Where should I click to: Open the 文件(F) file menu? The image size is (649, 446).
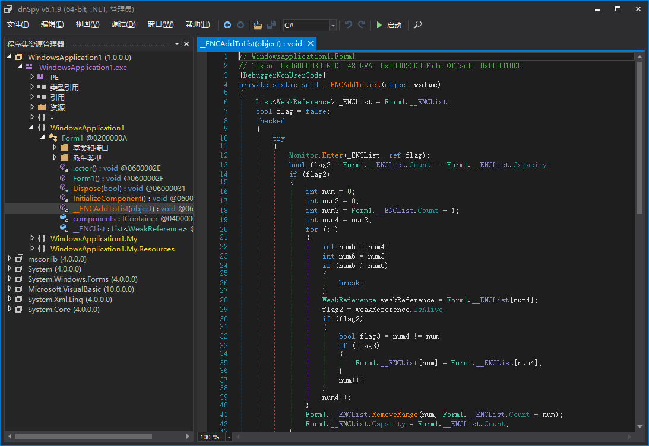coord(18,24)
